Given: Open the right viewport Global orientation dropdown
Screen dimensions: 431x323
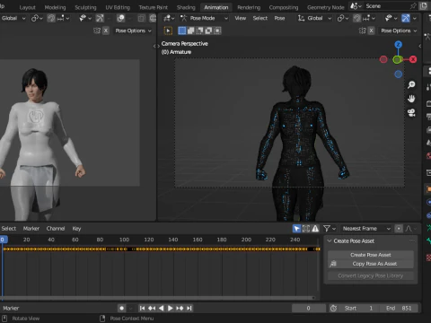Looking at the screenshot, I should pyautogui.click(x=315, y=18).
